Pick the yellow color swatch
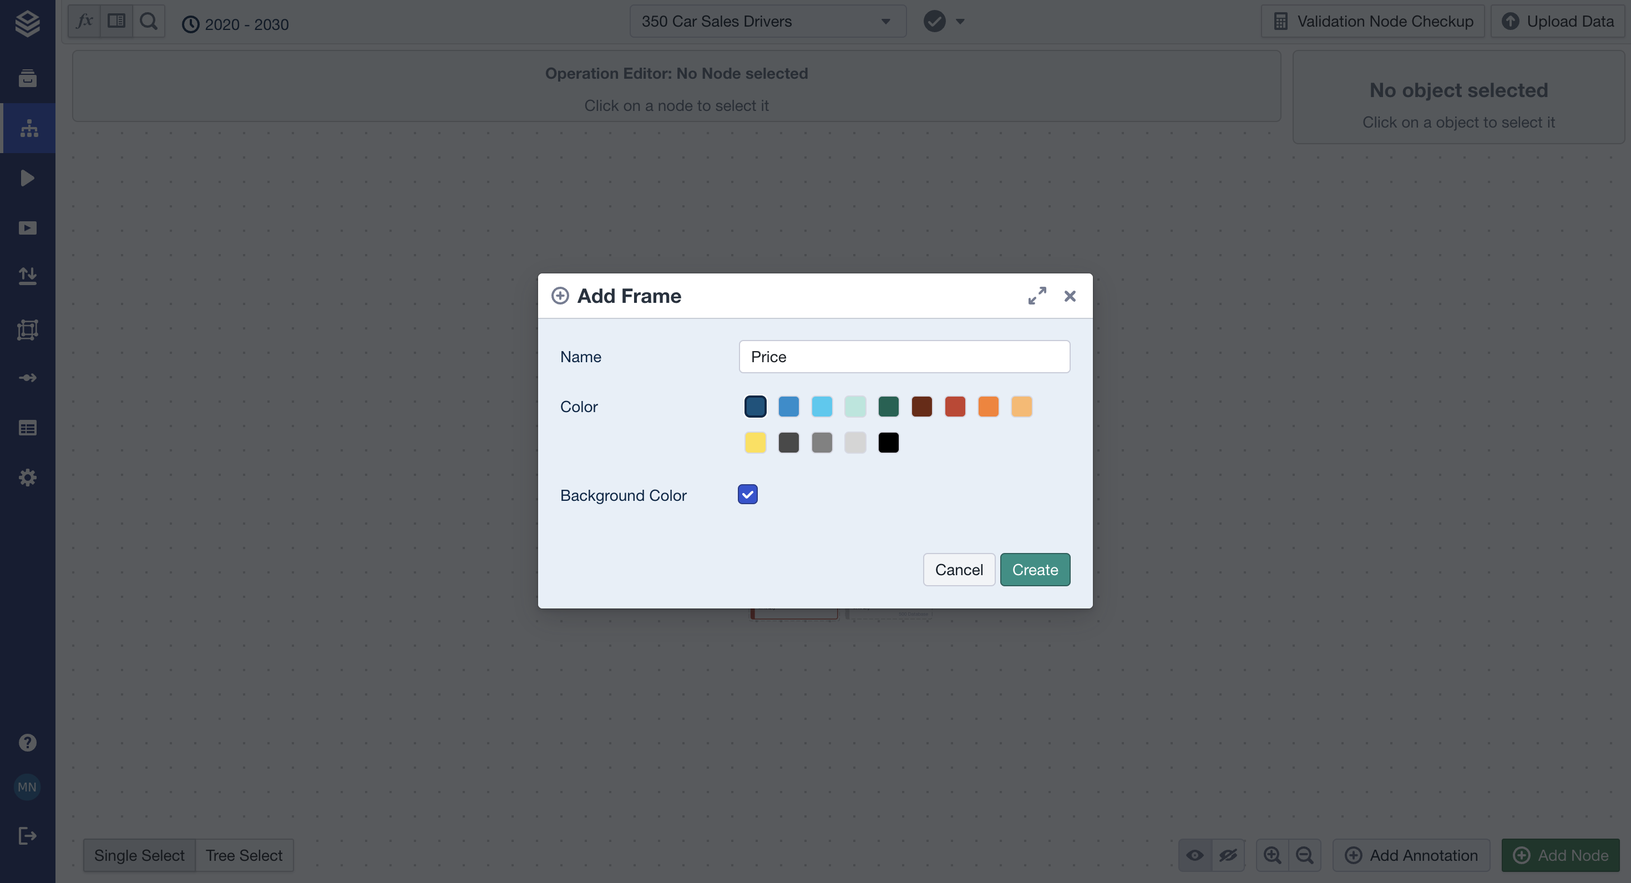This screenshot has width=1631, height=883. pyautogui.click(x=756, y=443)
